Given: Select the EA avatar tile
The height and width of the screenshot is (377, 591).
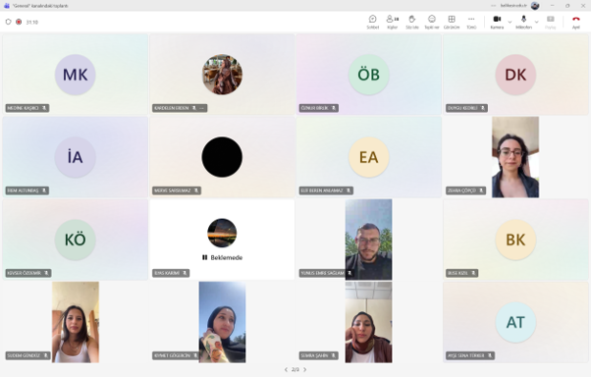Looking at the screenshot, I should (x=368, y=157).
